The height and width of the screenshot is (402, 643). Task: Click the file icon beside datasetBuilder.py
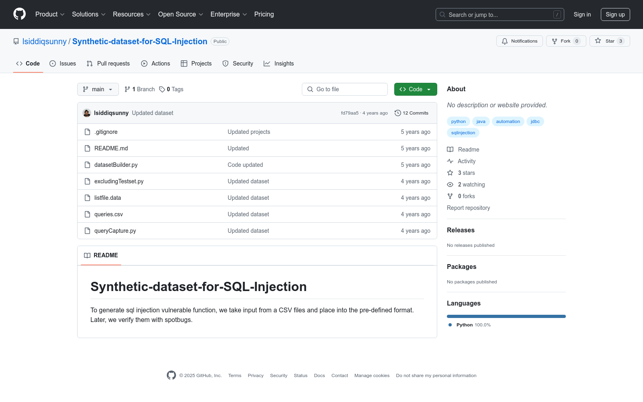[x=87, y=165]
